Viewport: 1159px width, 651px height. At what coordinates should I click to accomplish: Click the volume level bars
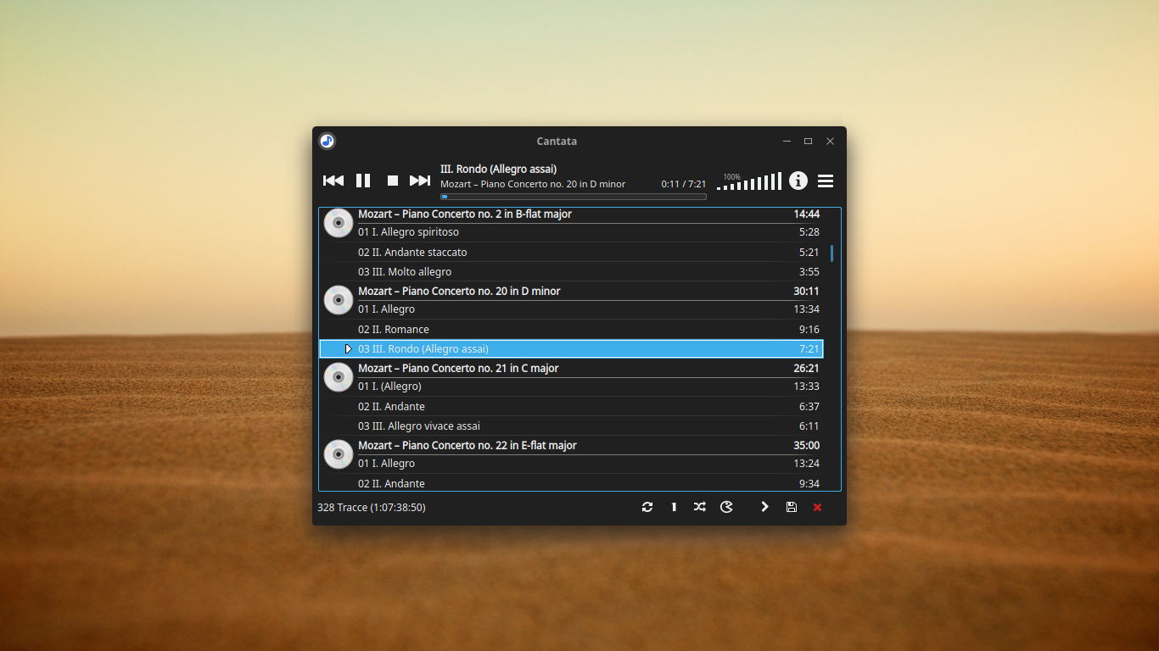pyautogui.click(x=748, y=181)
